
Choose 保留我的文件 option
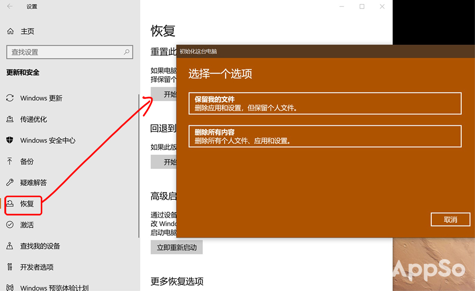(x=324, y=103)
